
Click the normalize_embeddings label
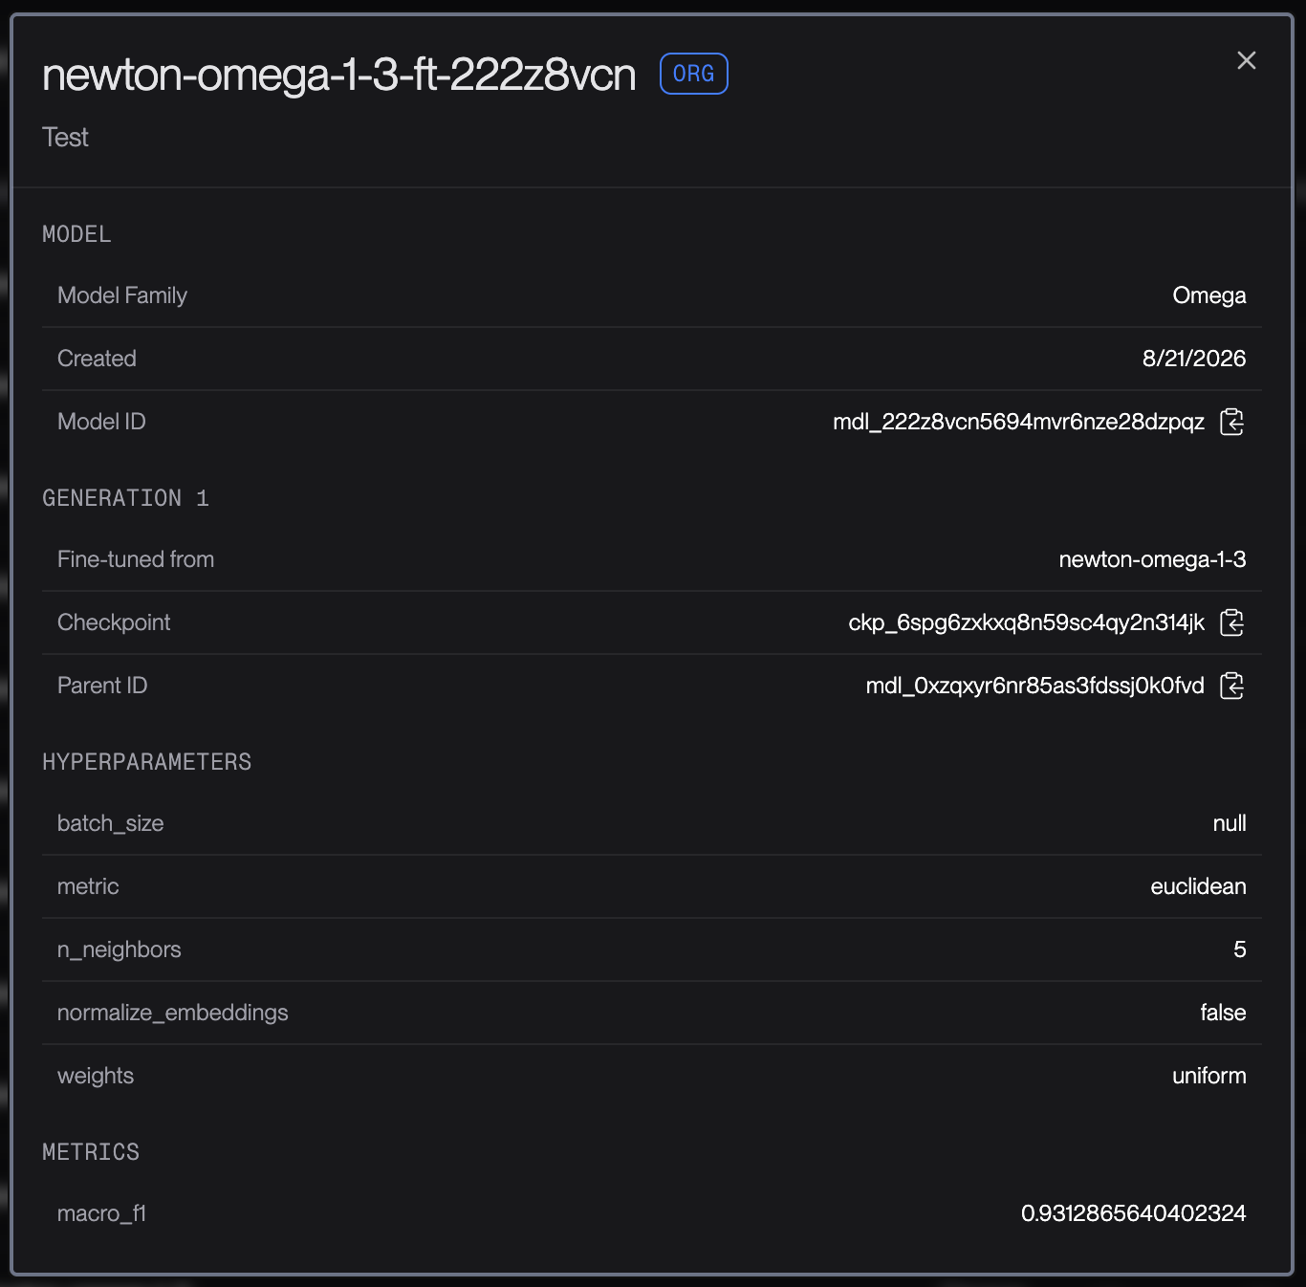173,1013
